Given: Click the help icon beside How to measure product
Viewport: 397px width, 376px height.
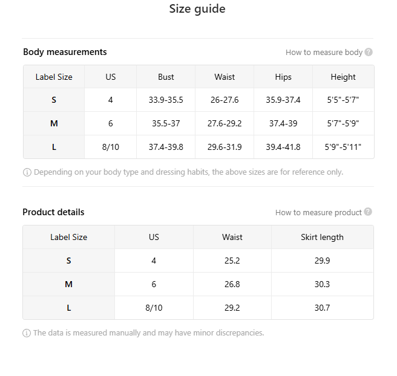Looking at the screenshot, I should click(x=368, y=212).
